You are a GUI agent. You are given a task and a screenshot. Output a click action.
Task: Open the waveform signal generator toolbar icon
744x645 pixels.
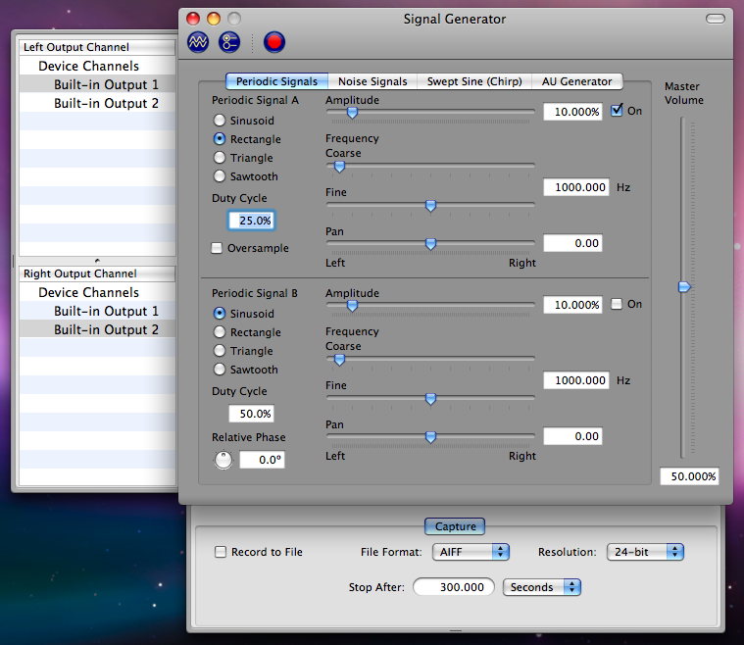(x=198, y=42)
